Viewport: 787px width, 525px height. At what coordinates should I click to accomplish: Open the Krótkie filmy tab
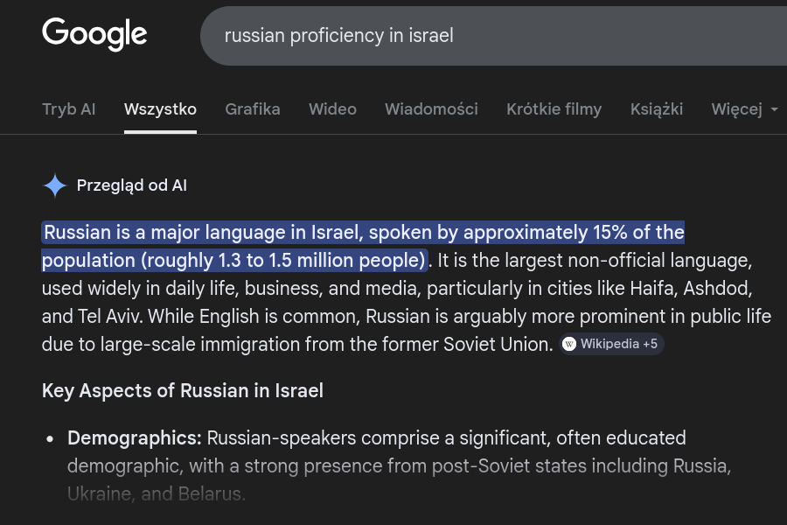[x=554, y=109]
